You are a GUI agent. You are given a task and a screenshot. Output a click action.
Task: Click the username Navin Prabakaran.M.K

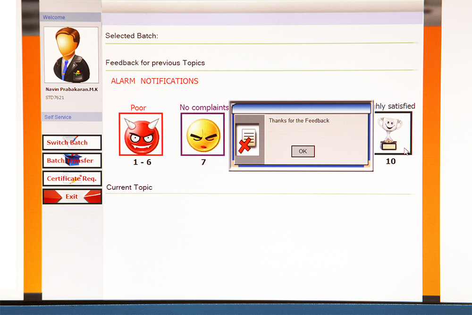click(71, 89)
